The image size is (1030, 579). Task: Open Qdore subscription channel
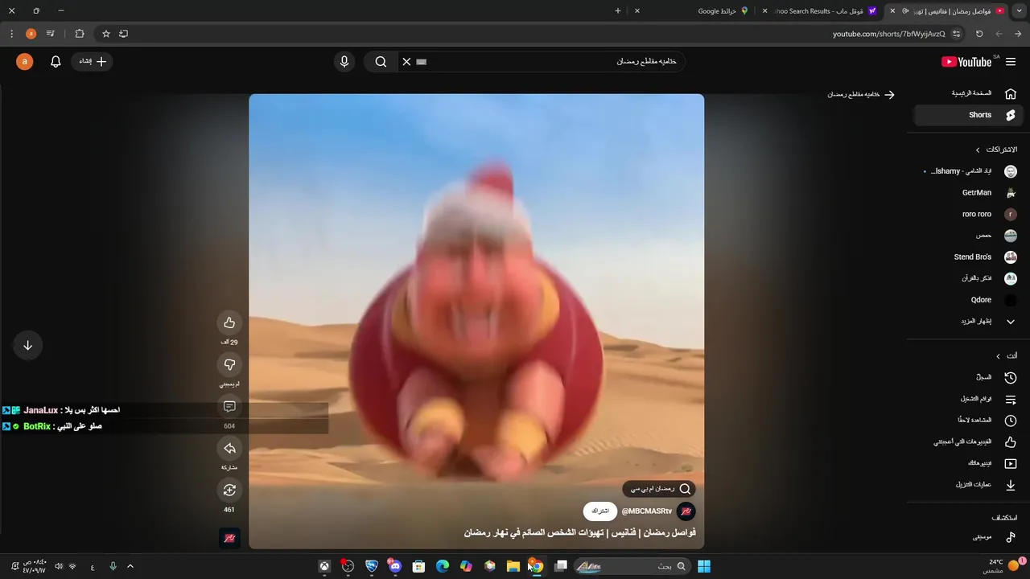968,300
